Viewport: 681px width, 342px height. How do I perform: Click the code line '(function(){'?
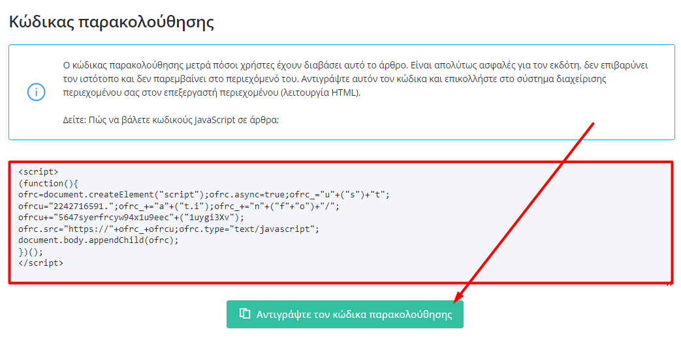(48, 183)
